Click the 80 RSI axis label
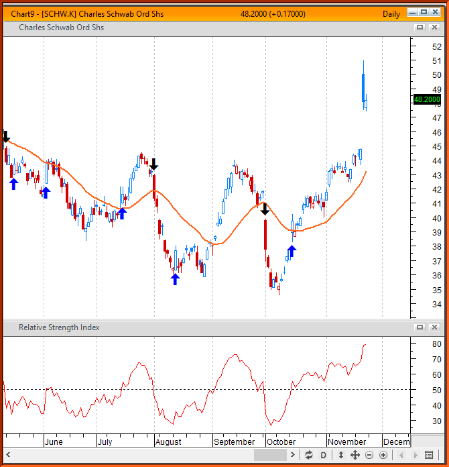This screenshot has width=449, height=467. pos(437,344)
